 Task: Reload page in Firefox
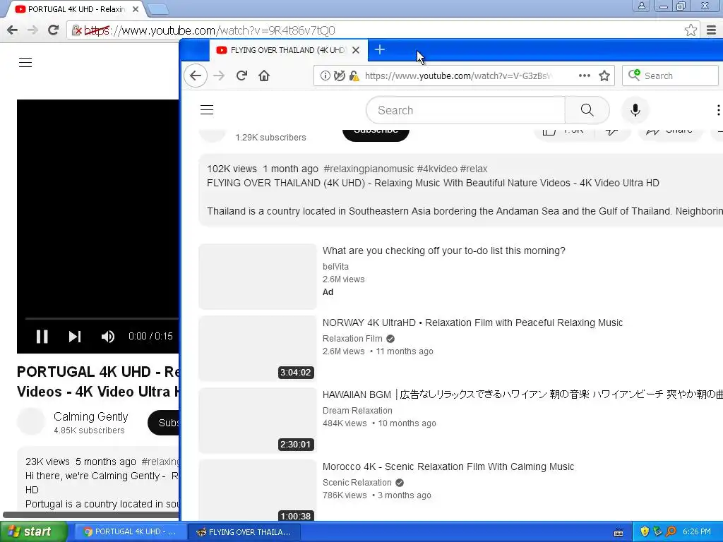click(x=241, y=76)
